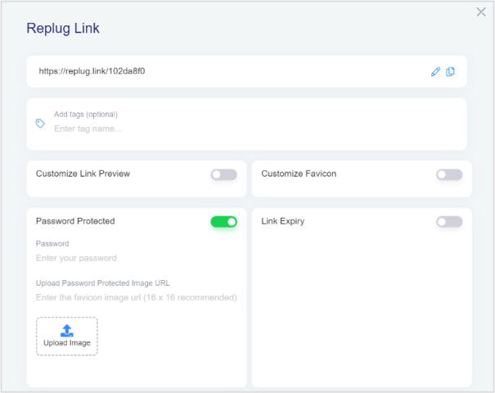Click the Customize Favicon label

point(299,174)
